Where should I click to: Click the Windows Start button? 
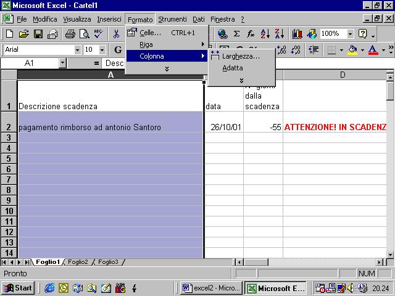[x=18, y=288]
